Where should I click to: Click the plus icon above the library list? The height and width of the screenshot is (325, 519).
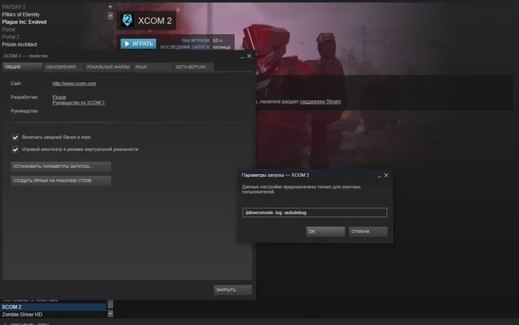click(110, 7)
